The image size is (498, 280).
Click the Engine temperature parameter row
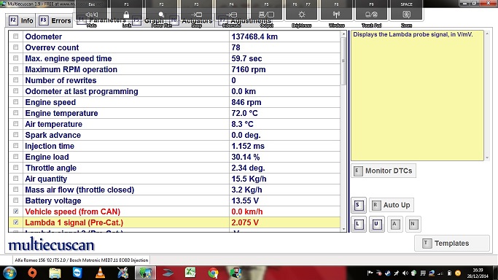coord(174,113)
